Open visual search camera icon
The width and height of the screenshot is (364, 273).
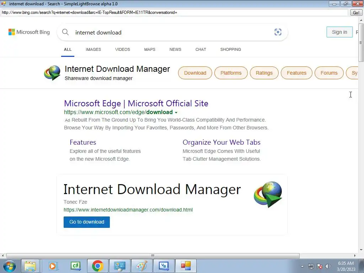tap(278, 32)
